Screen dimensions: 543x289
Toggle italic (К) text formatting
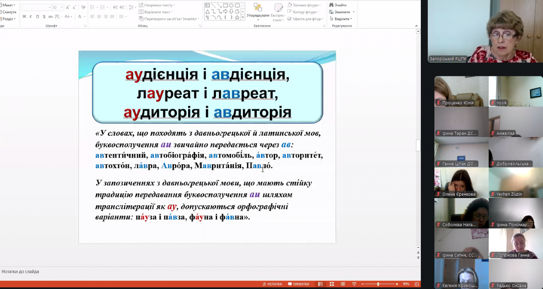31,17
